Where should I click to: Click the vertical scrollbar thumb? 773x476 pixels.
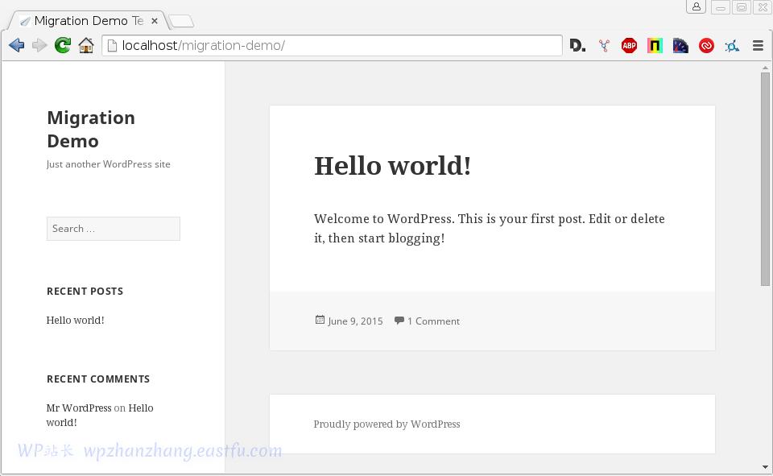[x=765, y=179]
